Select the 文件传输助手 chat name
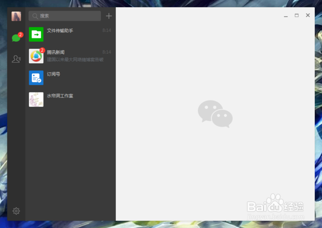Image resolution: width=322 pixels, height=228 pixels. coord(60,31)
